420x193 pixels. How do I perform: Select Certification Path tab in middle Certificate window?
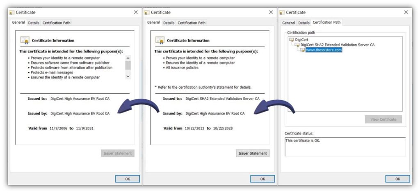tap(192, 23)
